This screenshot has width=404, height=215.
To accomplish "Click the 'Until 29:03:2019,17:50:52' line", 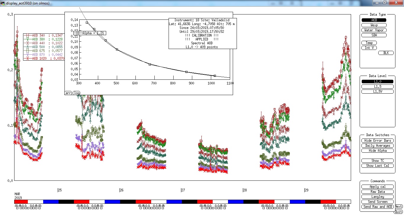I will (202, 32).
